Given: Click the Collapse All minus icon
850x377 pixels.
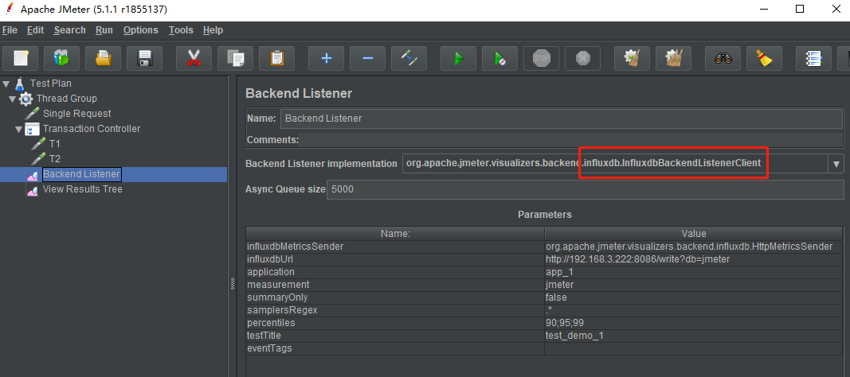Looking at the screenshot, I should click(x=367, y=58).
